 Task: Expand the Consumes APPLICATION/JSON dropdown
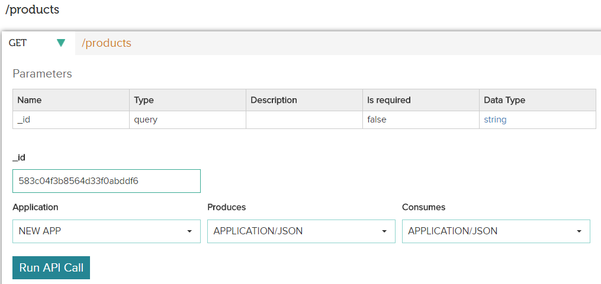coord(496,231)
